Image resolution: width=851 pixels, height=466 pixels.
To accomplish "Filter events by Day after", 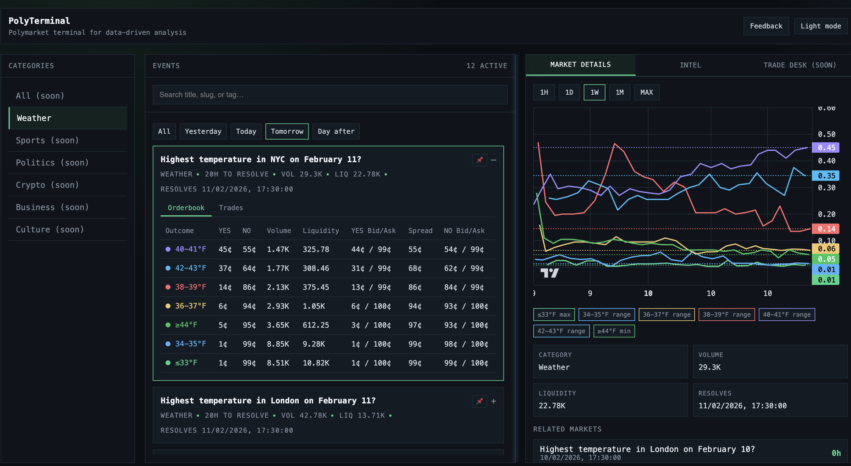I will 336,131.
